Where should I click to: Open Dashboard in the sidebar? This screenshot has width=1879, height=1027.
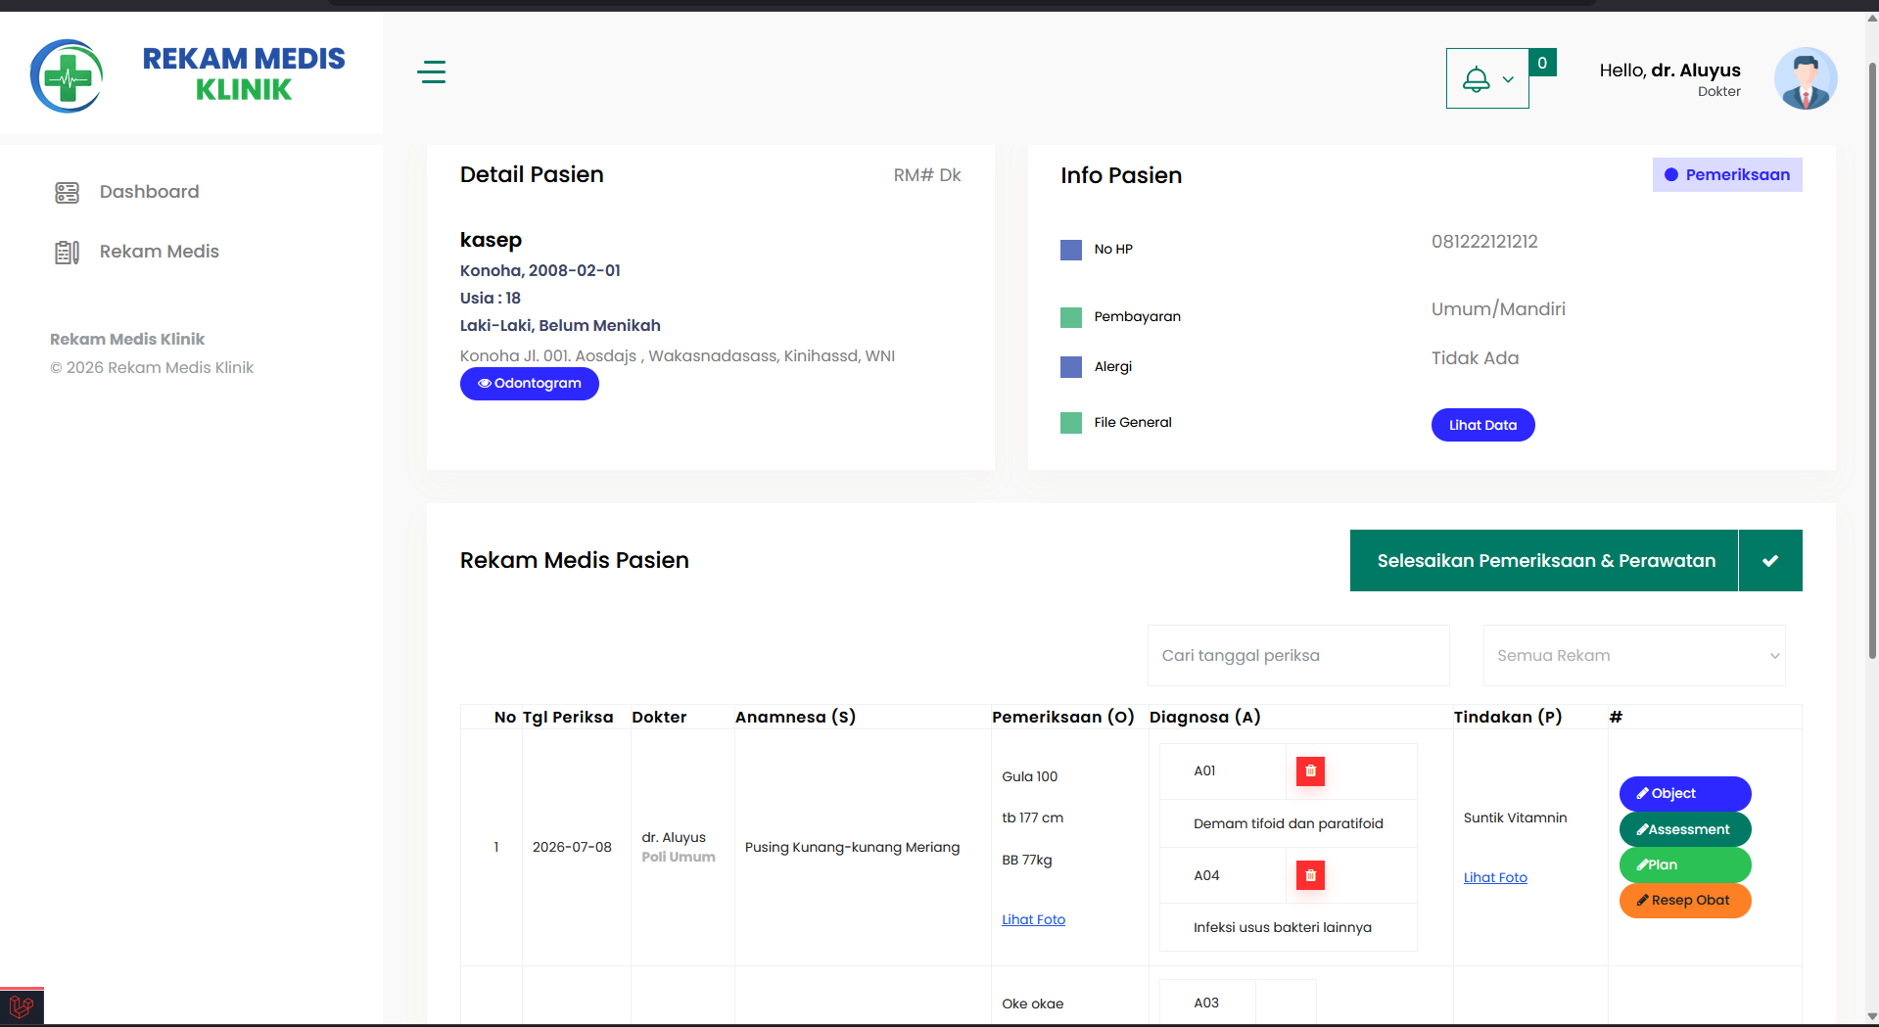pyautogui.click(x=149, y=192)
